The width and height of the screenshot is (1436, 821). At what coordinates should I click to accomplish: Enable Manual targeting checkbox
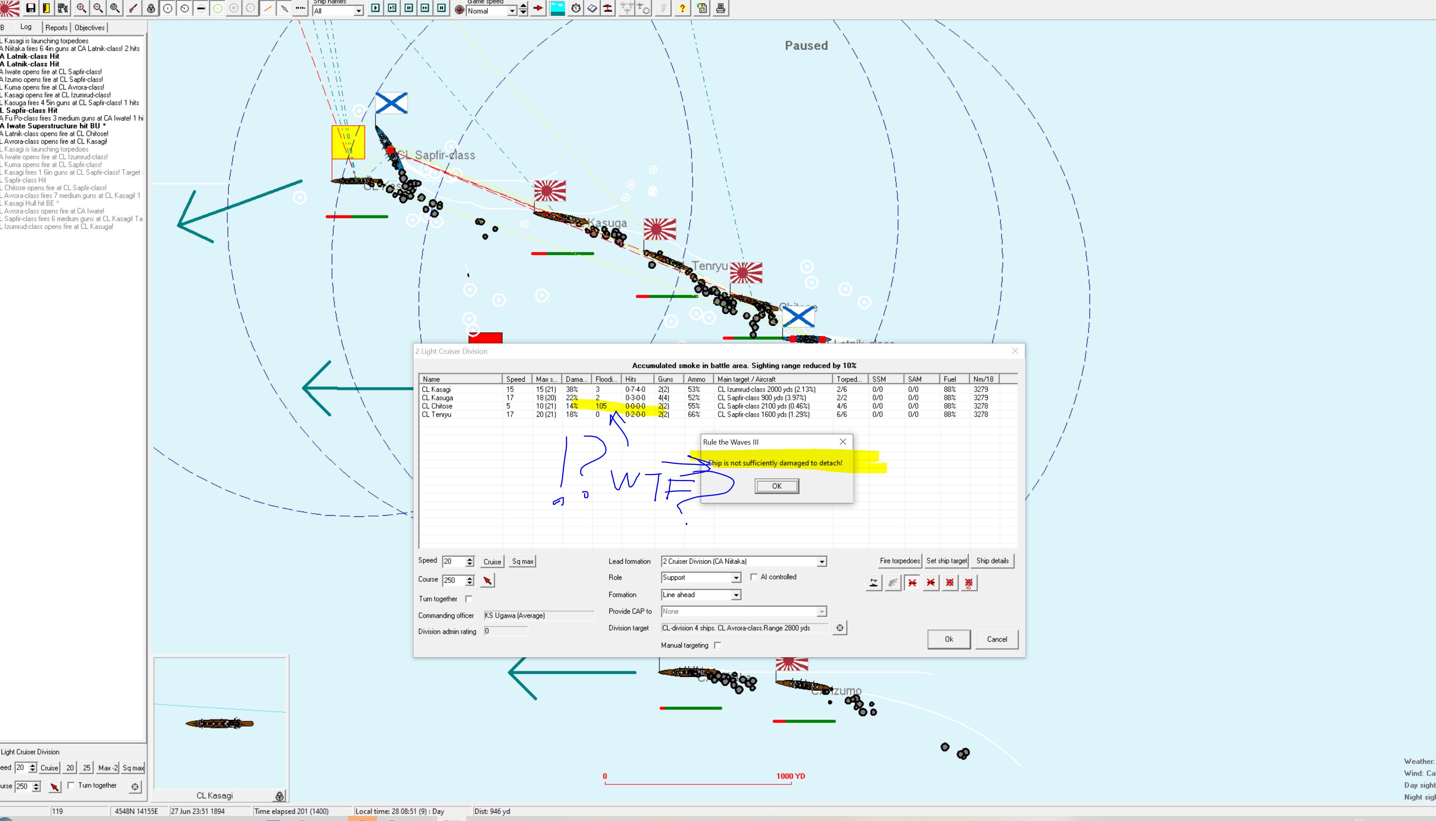pos(717,645)
